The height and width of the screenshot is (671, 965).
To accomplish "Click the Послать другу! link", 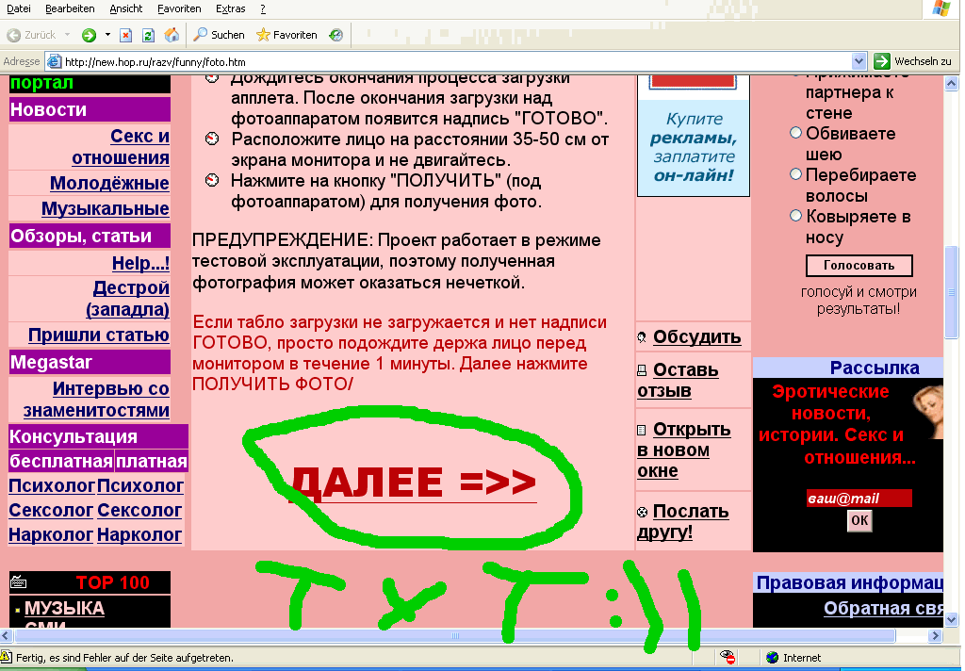I will 683,521.
